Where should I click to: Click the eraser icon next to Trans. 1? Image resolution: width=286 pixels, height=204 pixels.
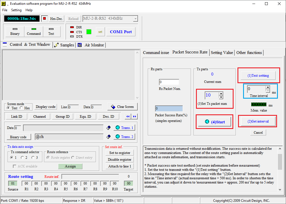tap(109, 128)
